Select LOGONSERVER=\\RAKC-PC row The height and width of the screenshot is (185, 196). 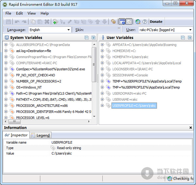[x=133, y=69]
